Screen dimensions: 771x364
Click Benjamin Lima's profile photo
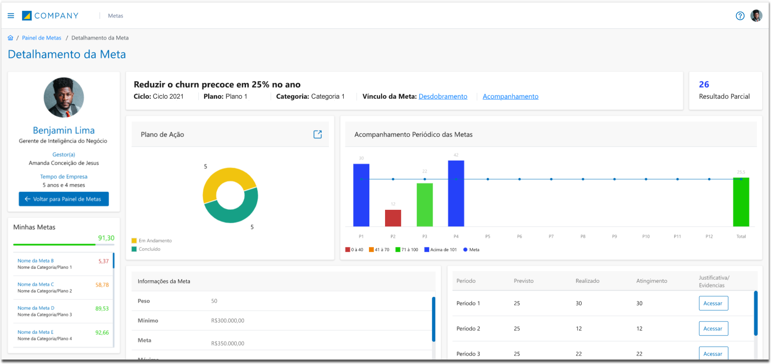coord(64,97)
